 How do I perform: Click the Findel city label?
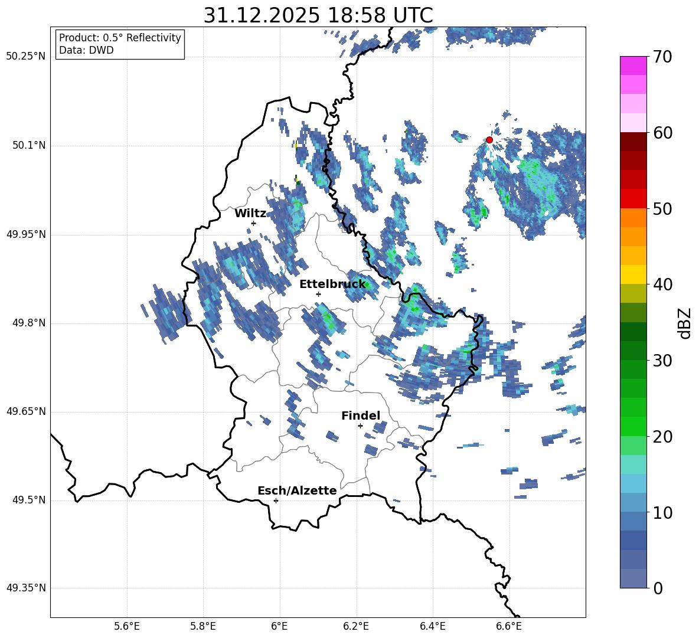pyautogui.click(x=361, y=415)
